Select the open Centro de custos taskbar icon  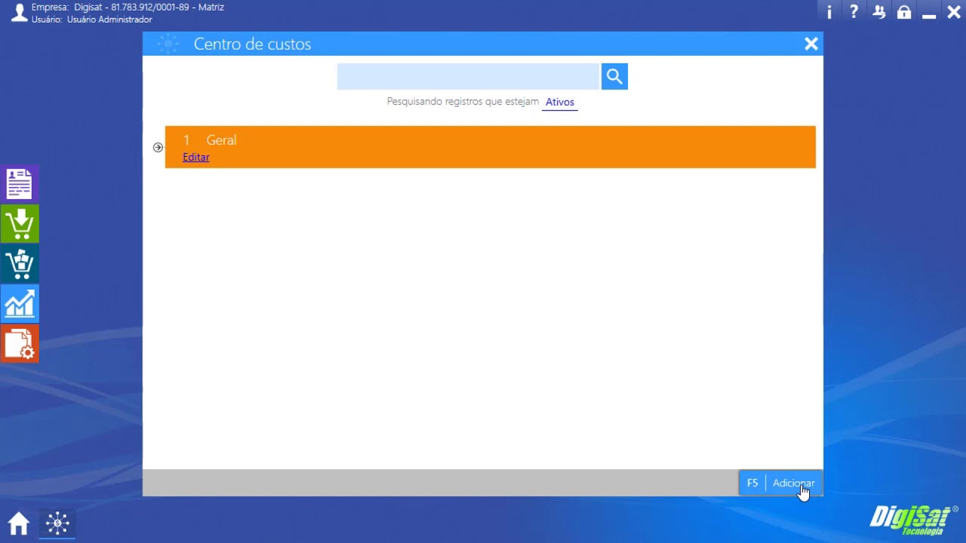click(57, 523)
